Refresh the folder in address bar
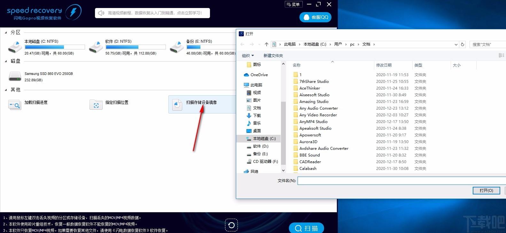The height and width of the screenshot is (233, 506). tap(463, 45)
